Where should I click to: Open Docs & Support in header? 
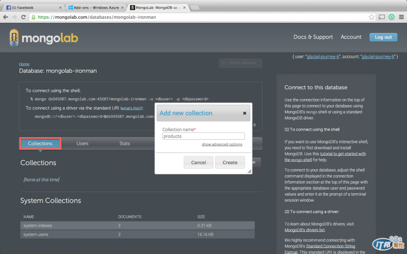(313, 37)
